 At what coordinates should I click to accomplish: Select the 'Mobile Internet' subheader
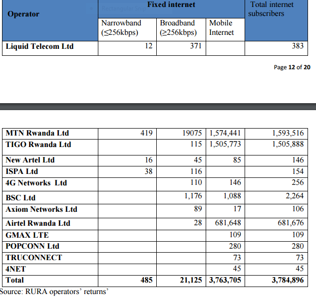coord(221,28)
